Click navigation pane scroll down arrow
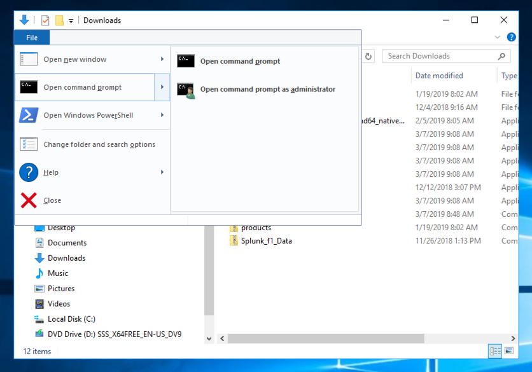 click(209, 338)
